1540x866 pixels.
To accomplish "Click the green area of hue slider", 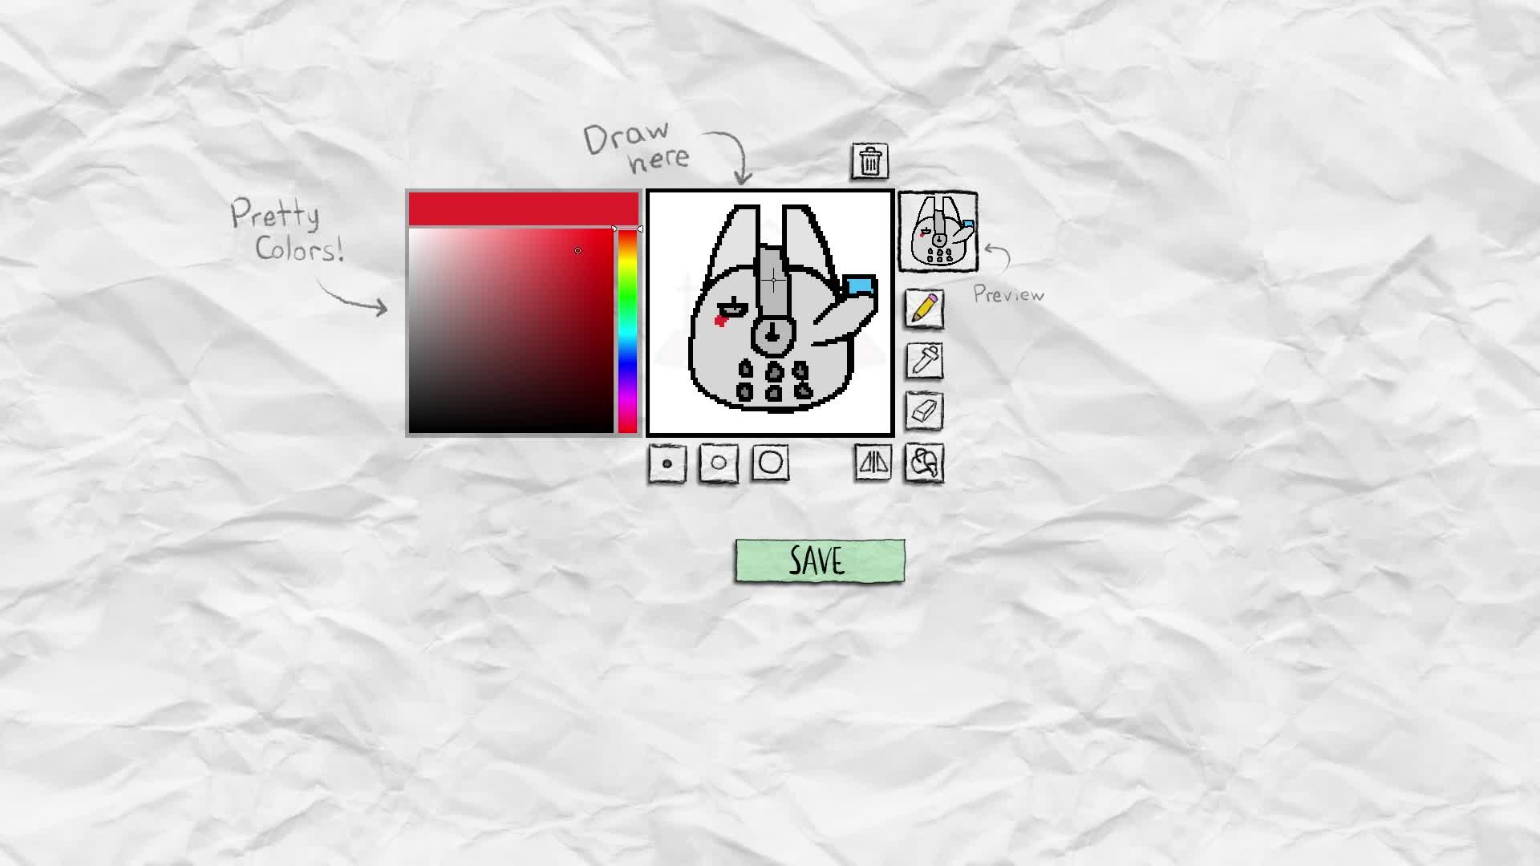I will point(627,298).
